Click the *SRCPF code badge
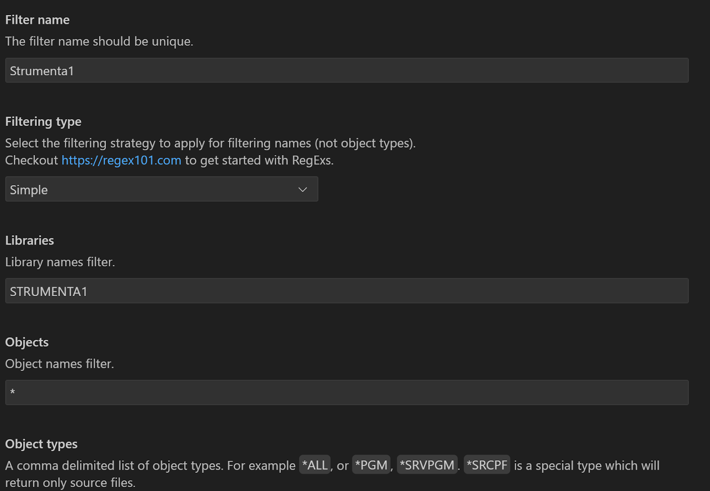The height and width of the screenshot is (491, 710). tap(487, 465)
